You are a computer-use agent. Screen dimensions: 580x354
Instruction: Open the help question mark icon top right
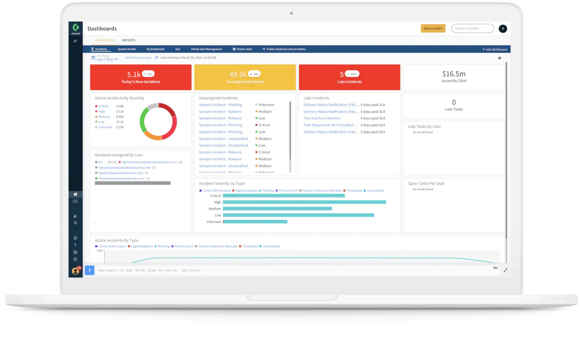tap(503, 29)
